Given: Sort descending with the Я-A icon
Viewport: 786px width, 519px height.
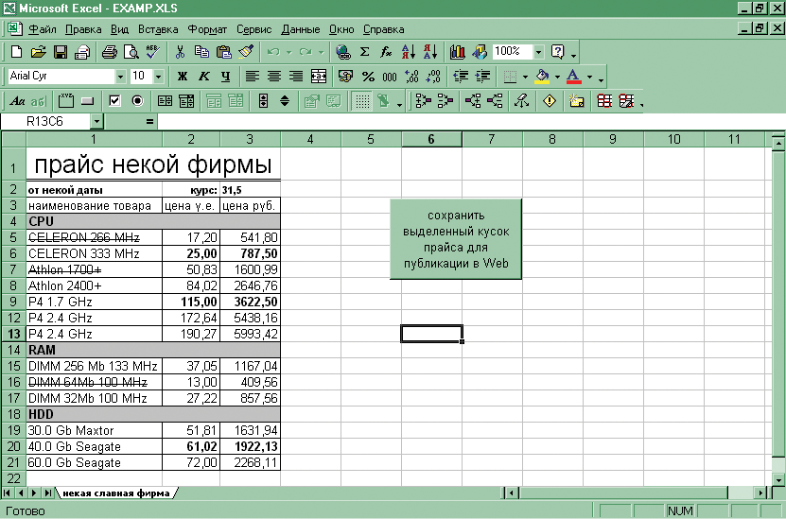Looking at the screenshot, I should tap(430, 52).
